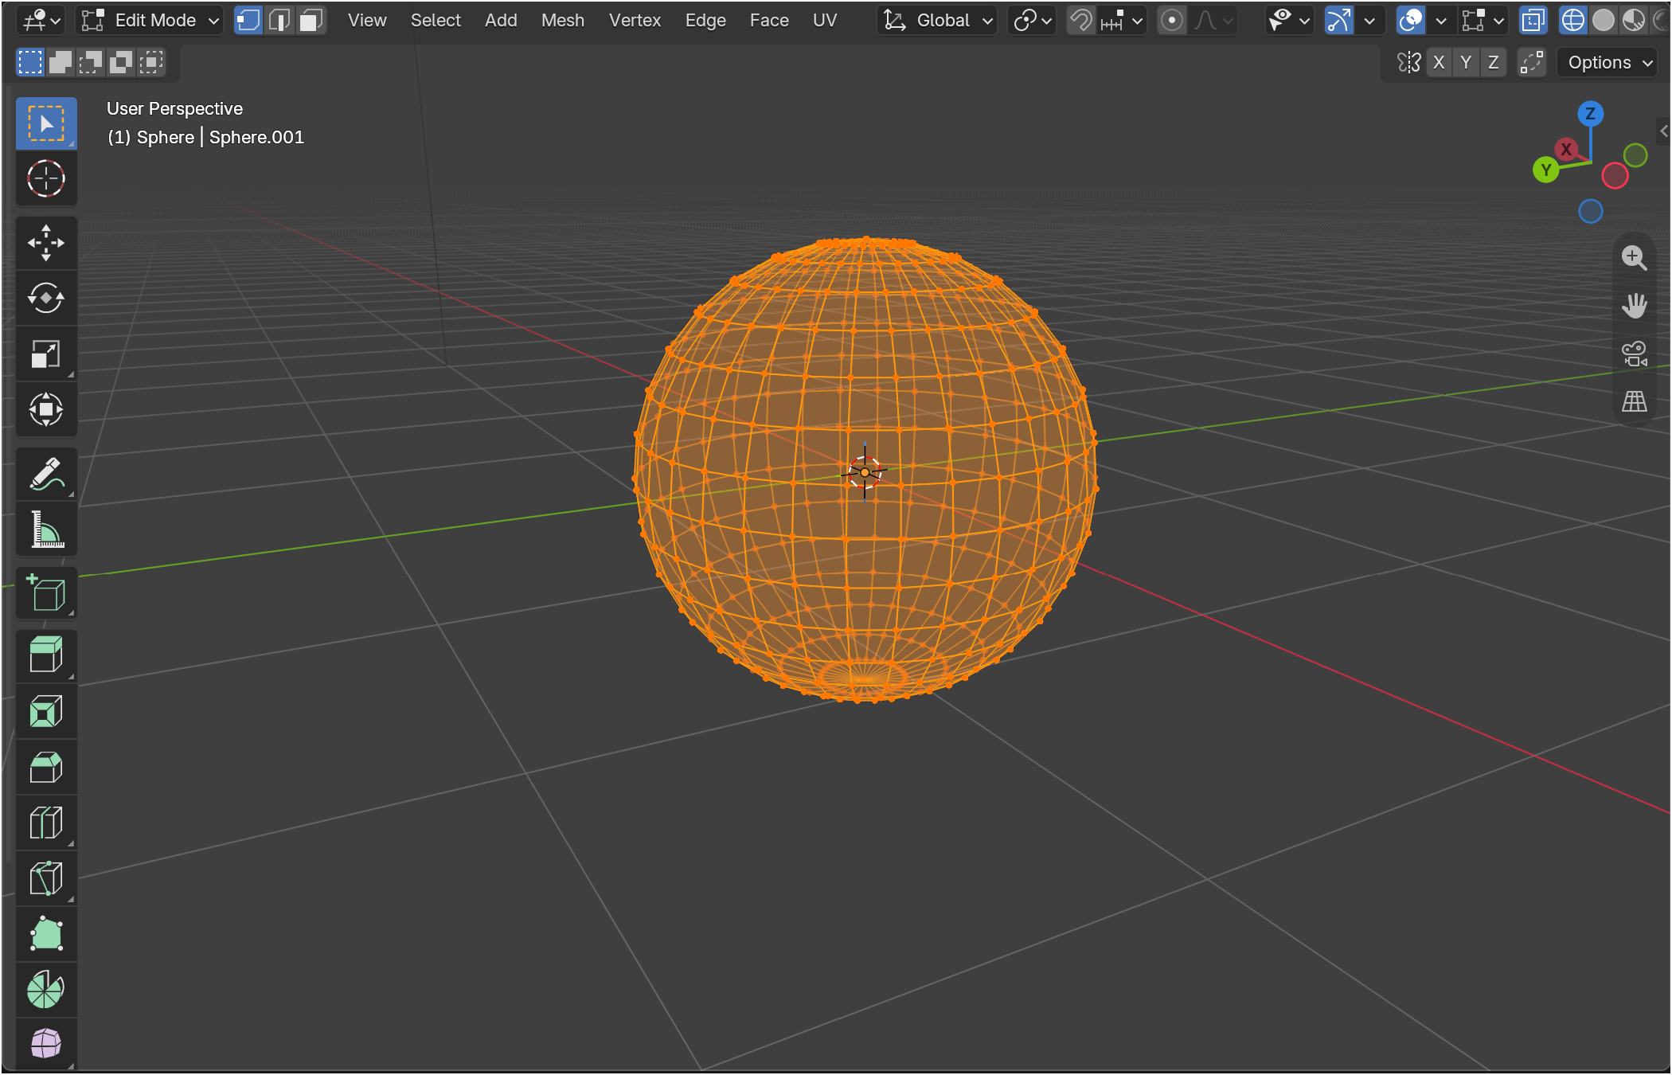Click the Z axis gizmo handle

tap(1591, 114)
